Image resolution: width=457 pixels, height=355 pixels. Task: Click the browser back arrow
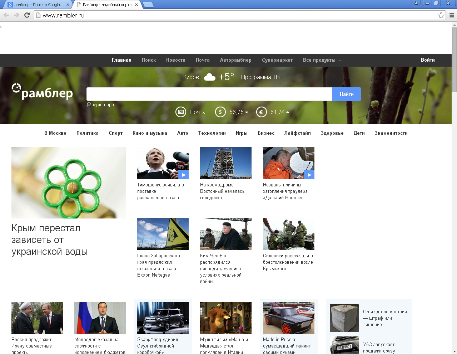[6, 15]
